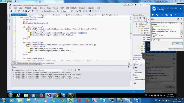Viewport: 184px width, 103px height.
Task: Open the www.teamviewer.com link
Action: click(175, 49)
